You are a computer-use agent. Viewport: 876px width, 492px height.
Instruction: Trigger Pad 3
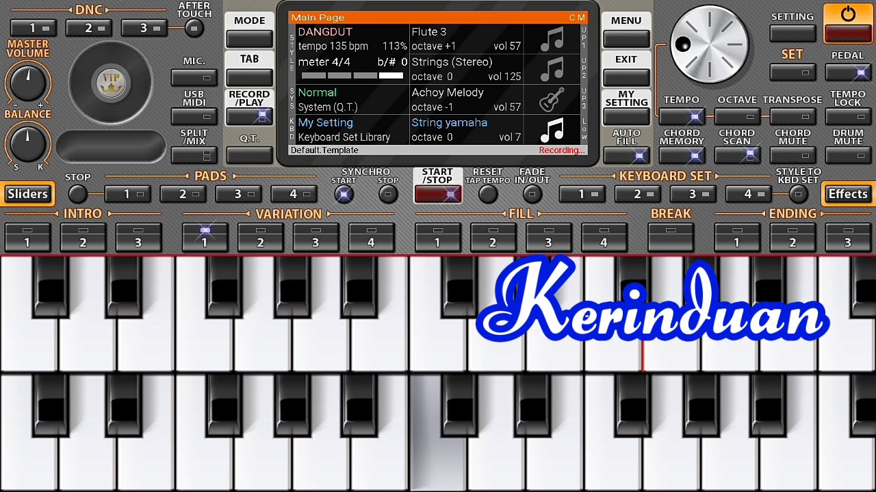coord(238,194)
